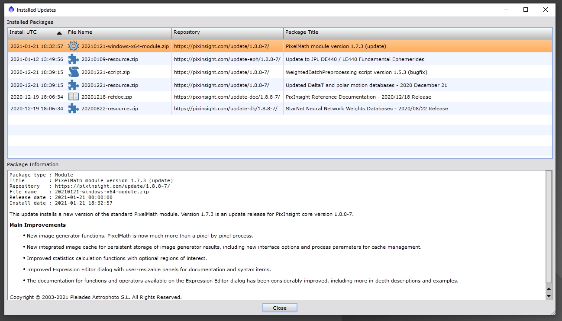
Task: Sort by Repository column header
Action: click(x=227, y=32)
